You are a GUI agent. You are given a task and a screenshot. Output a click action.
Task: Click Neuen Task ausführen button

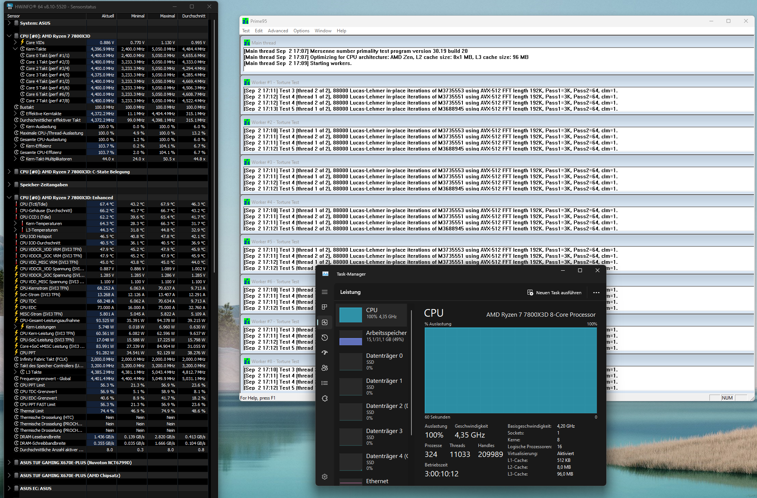pyautogui.click(x=554, y=293)
